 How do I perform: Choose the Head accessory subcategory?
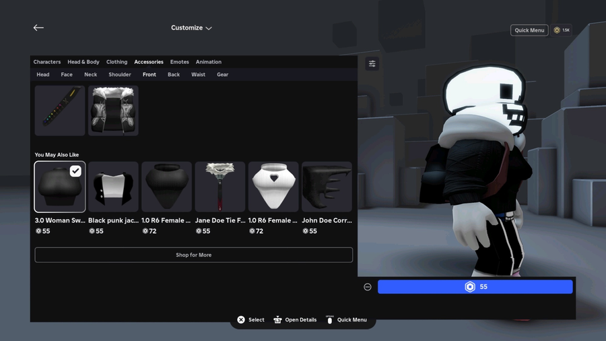pos(43,75)
